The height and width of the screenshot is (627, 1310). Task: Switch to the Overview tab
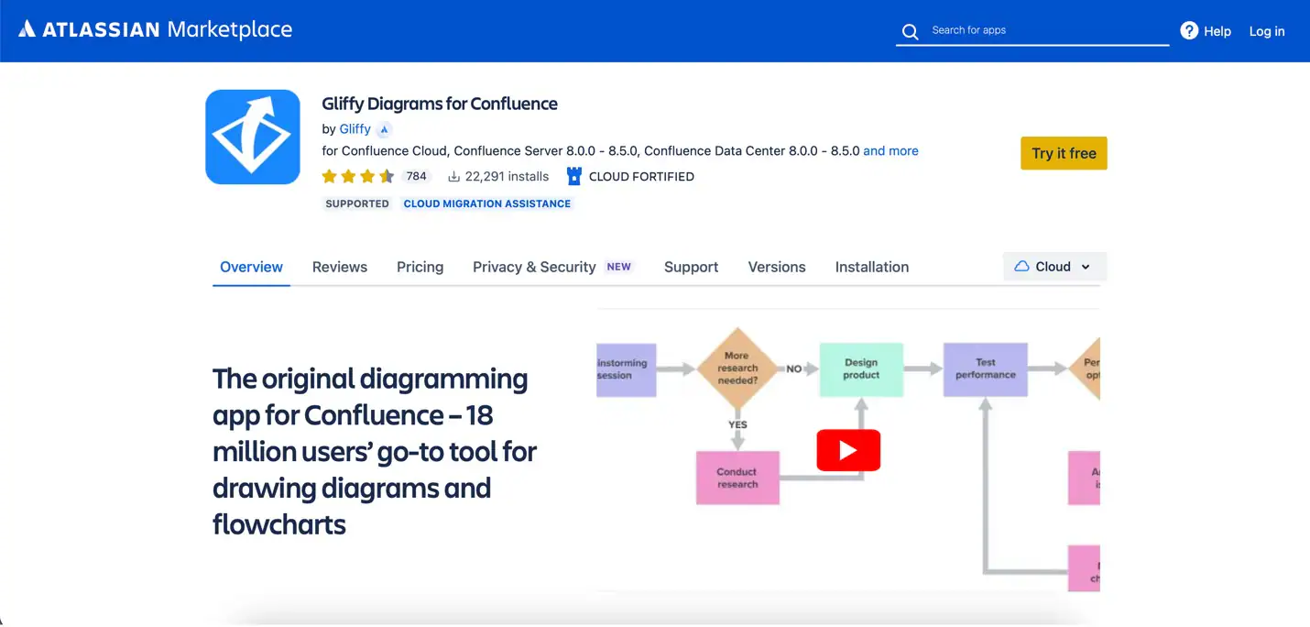click(251, 267)
